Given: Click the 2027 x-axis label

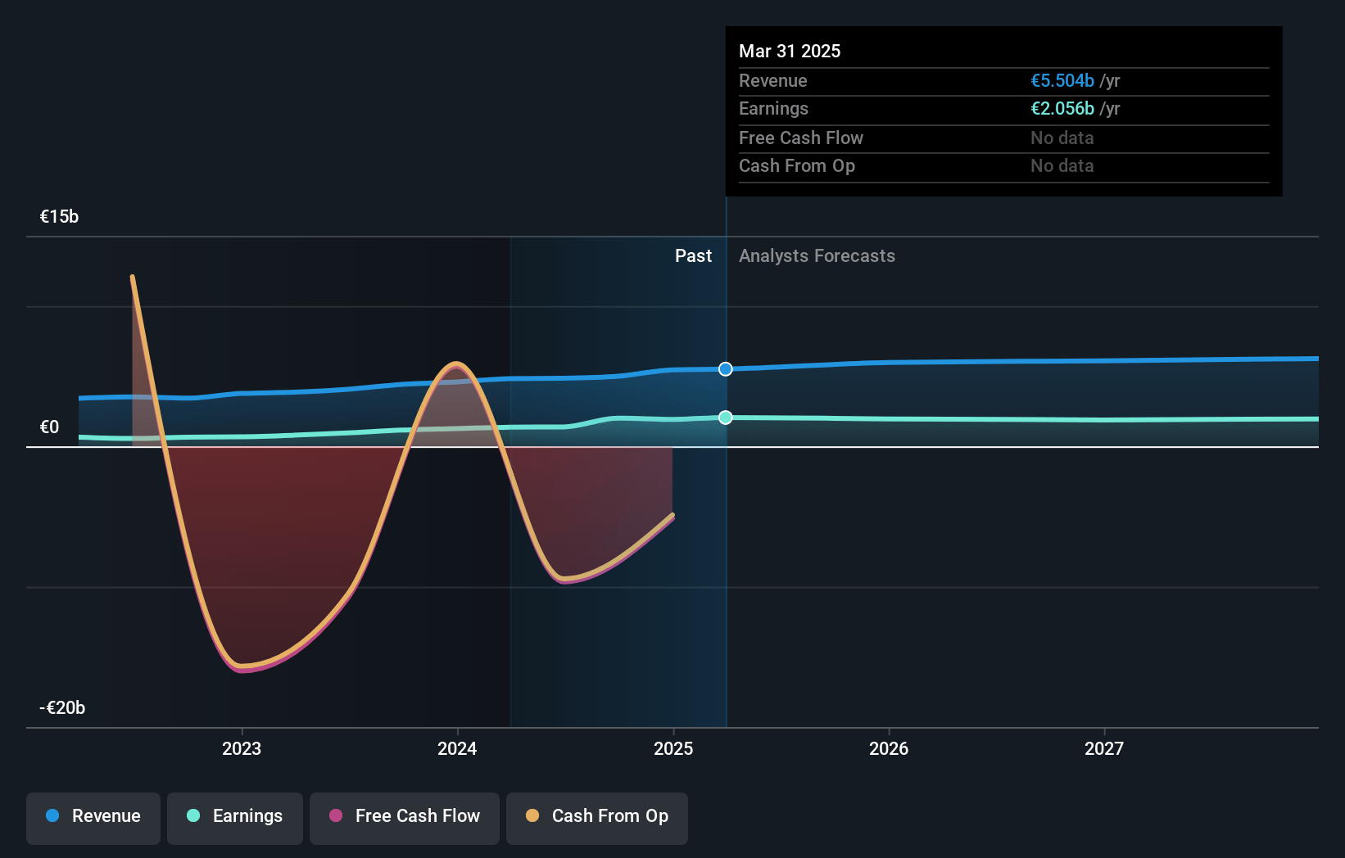Looking at the screenshot, I should click(x=1104, y=748).
